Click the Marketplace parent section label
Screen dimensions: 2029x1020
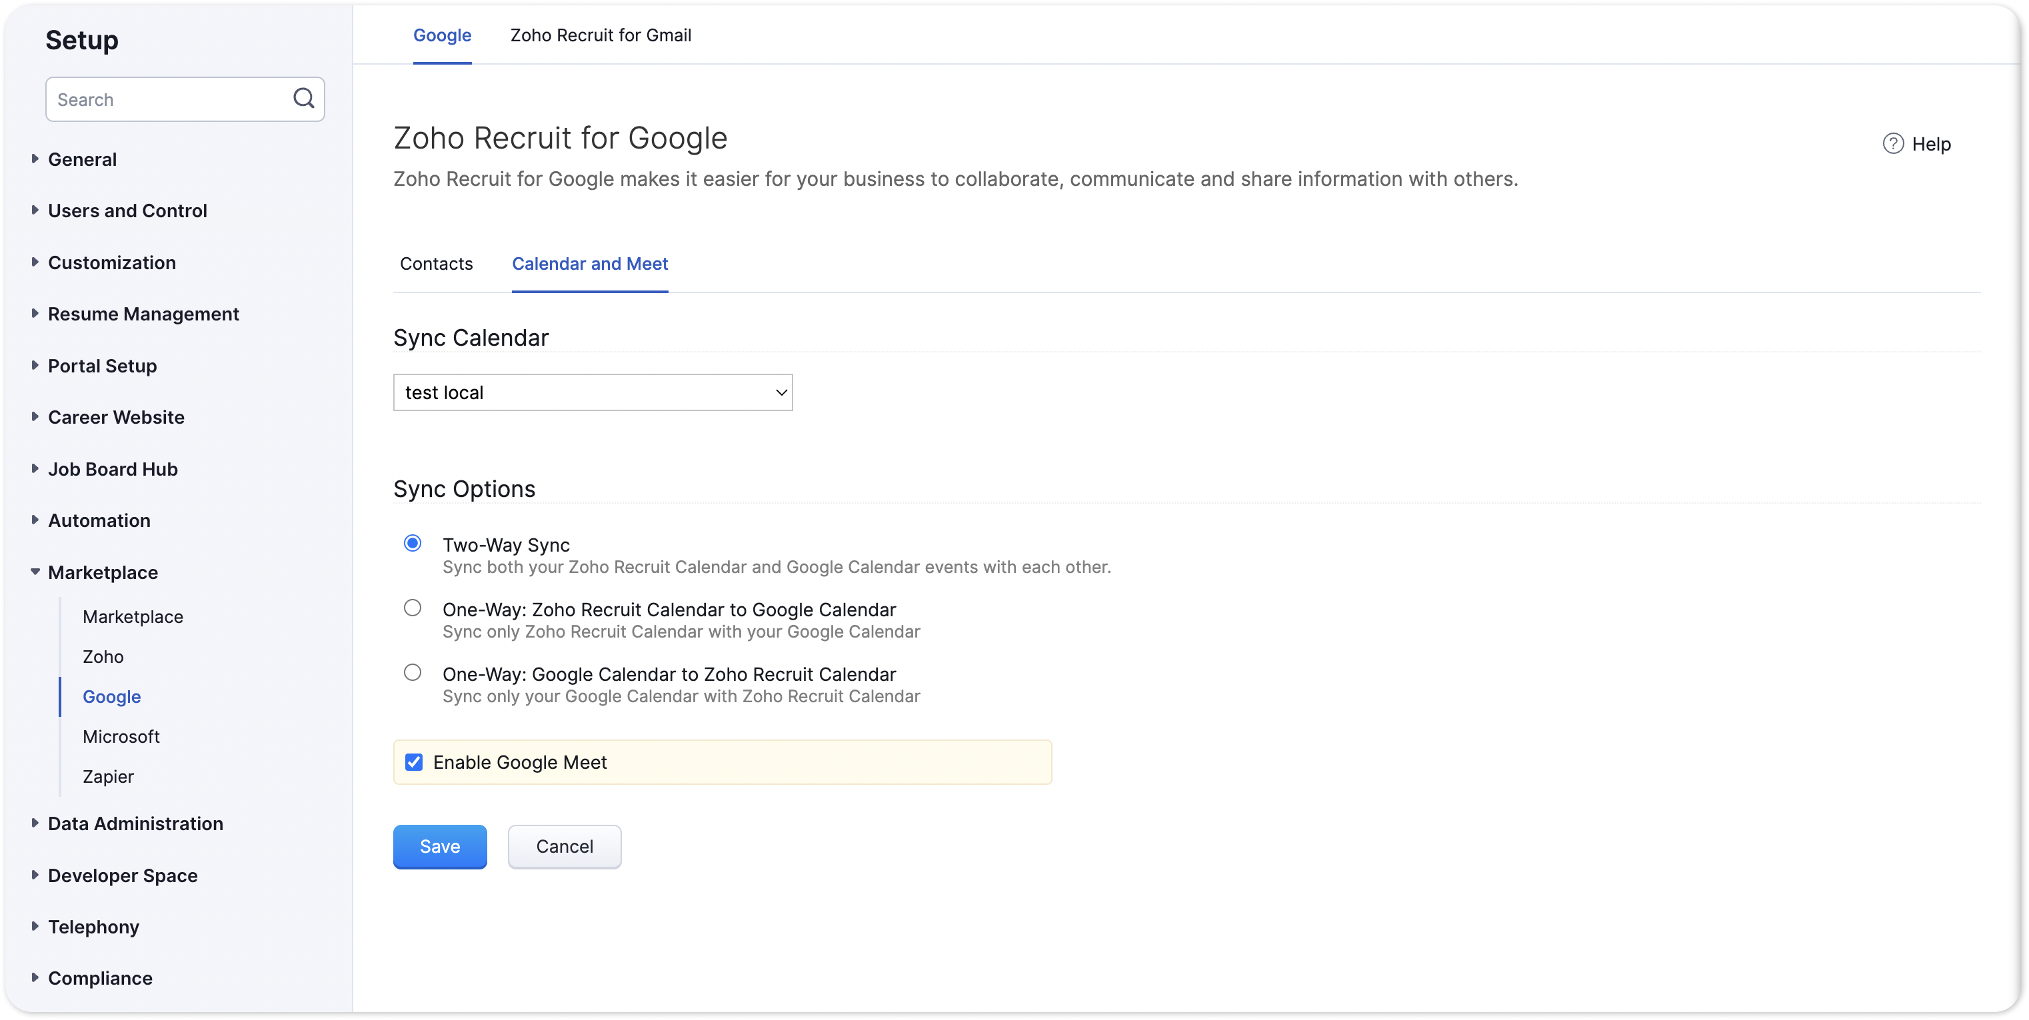point(103,572)
